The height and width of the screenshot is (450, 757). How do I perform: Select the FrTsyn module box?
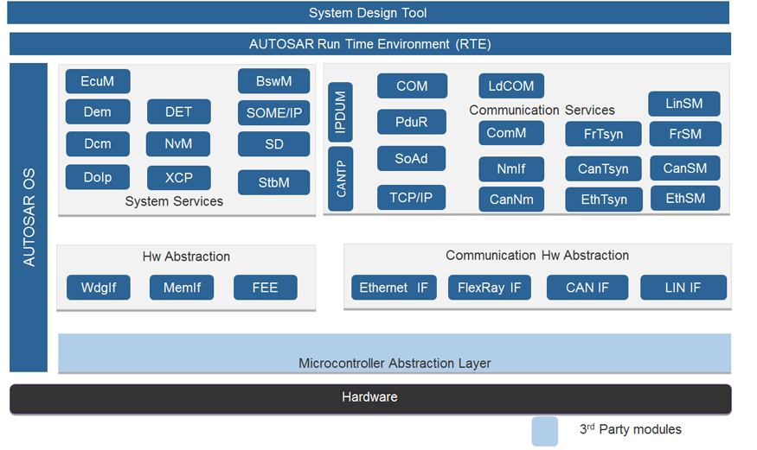(x=604, y=134)
